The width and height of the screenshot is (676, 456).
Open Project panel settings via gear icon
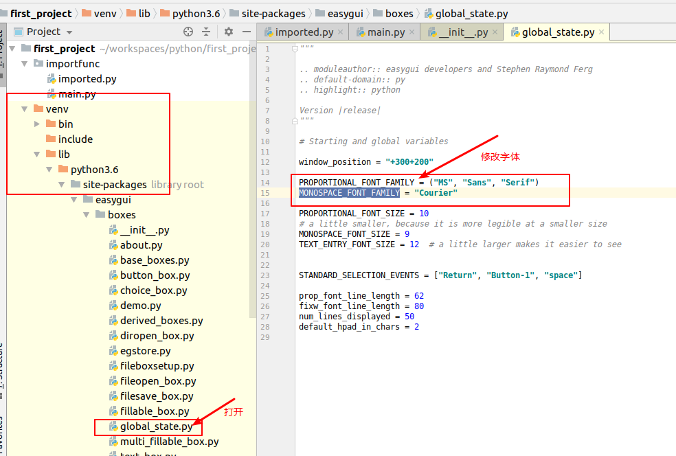229,31
